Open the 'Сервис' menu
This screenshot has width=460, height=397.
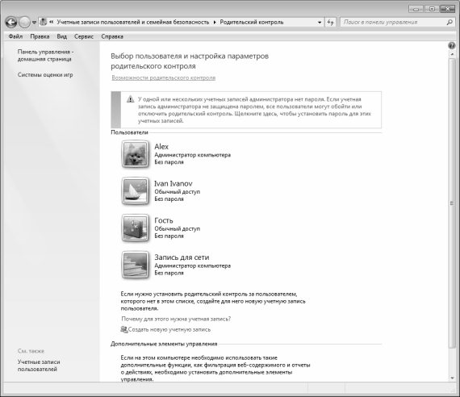pos(84,36)
